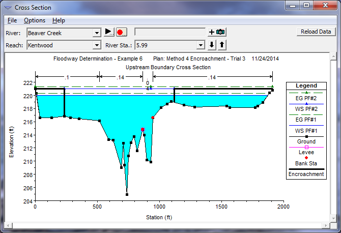
Task: Expand the Reach dropdown list
Action: (97, 45)
